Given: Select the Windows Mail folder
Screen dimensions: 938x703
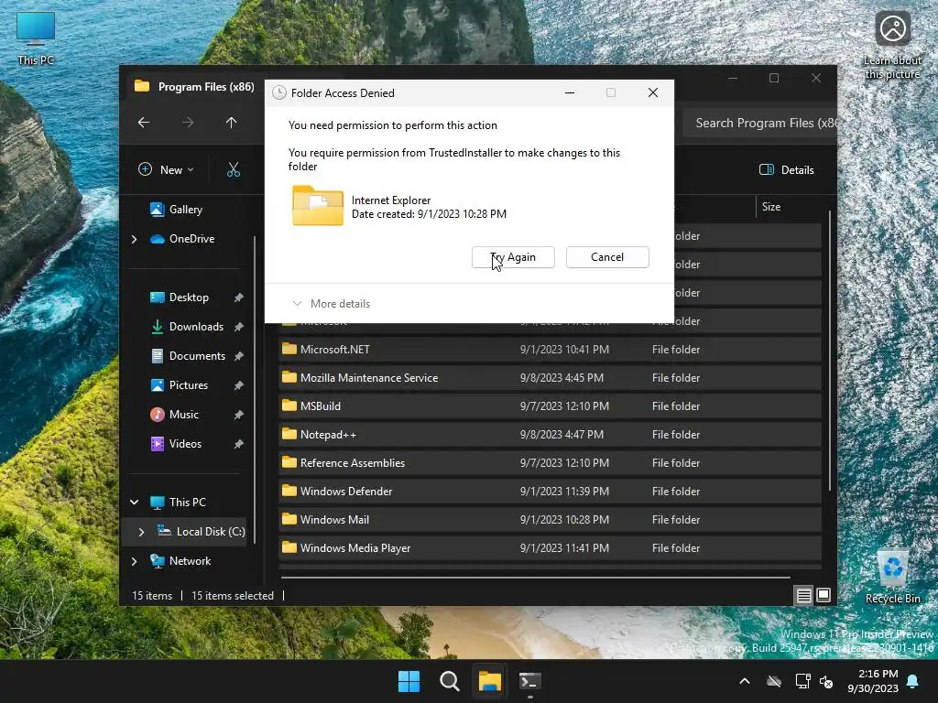Looking at the screenshot, I should (x=550, y=520).
